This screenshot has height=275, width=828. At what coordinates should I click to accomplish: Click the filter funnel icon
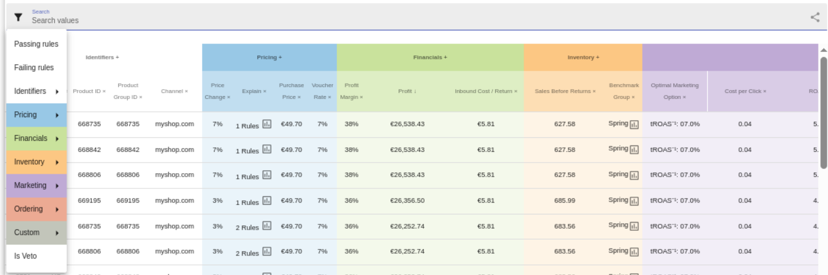coord(19,17)
